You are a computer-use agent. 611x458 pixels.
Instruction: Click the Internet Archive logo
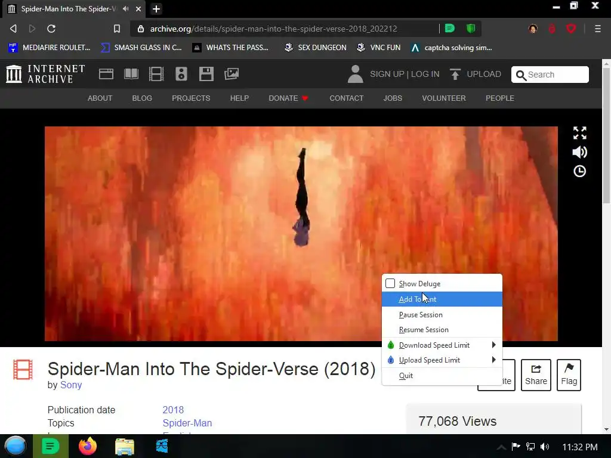(45, 74)
